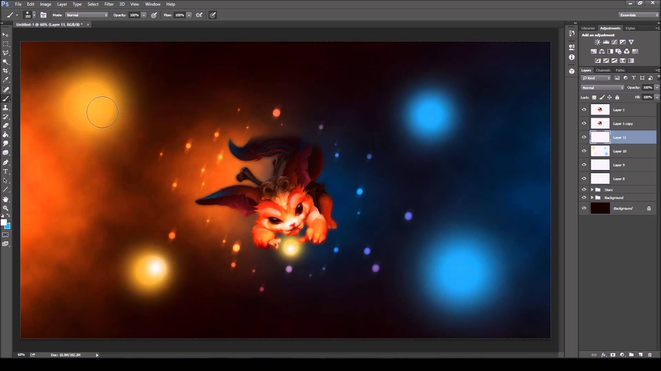This screenshot has width=661, height=371.
Task: Switch to the Libraries tab
Action: pos(588,28)
